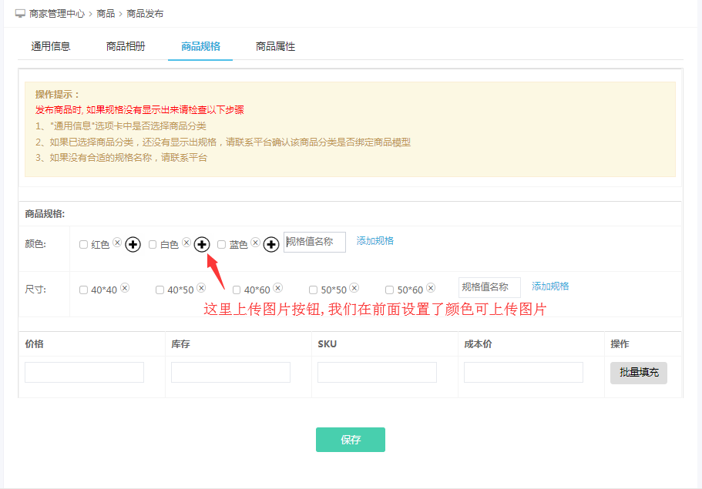This screenshot has height=489, width=702.
Task: Click the upload image plus icon for 蓝色
Action: [x=270, y=245]
